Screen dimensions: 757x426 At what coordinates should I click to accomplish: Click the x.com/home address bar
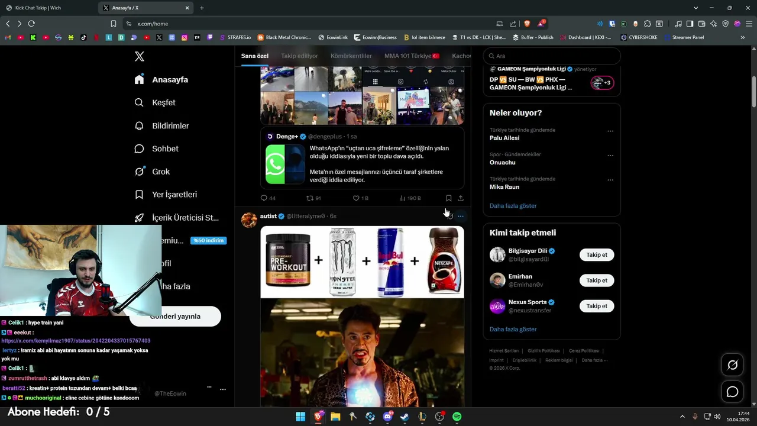308,24
